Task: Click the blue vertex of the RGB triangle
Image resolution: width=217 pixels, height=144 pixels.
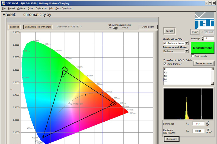Action: 43,137
